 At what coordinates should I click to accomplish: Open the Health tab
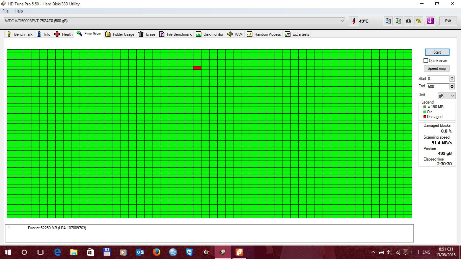(63, 34)
